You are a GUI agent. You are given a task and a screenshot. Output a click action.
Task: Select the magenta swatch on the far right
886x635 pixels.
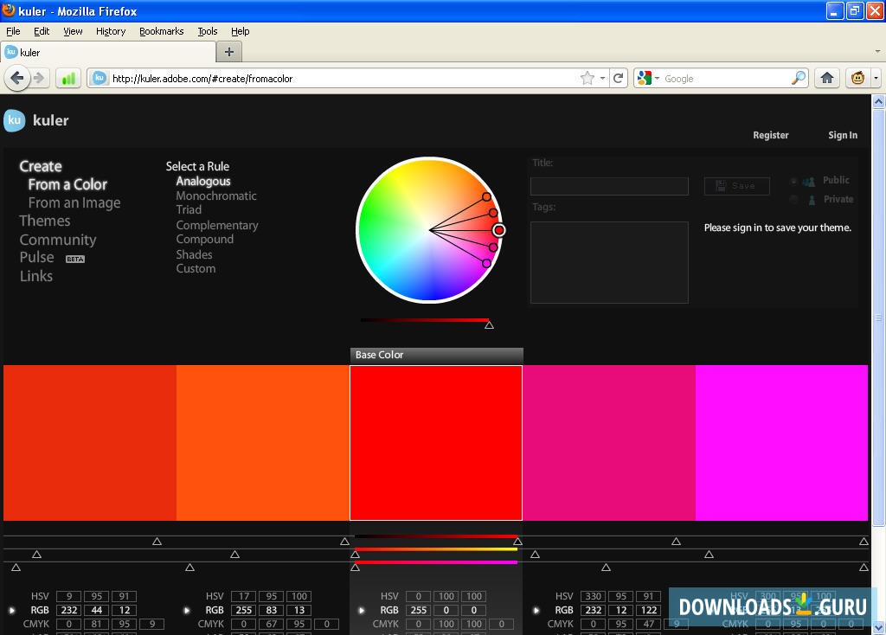point(780,441)
